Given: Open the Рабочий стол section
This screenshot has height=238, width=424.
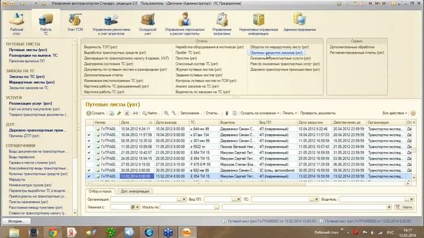Looking at the screenshot, I should 17,24.
